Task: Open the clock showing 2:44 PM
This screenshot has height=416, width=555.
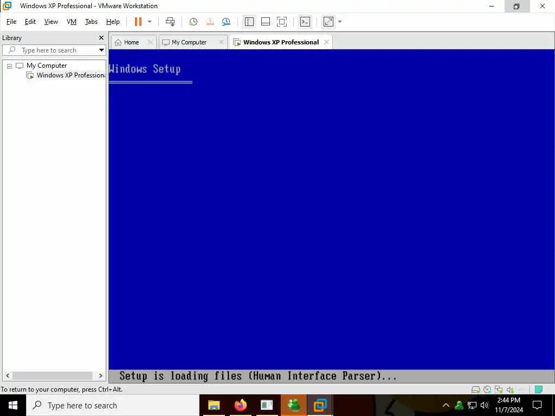Action: point(509,405)
